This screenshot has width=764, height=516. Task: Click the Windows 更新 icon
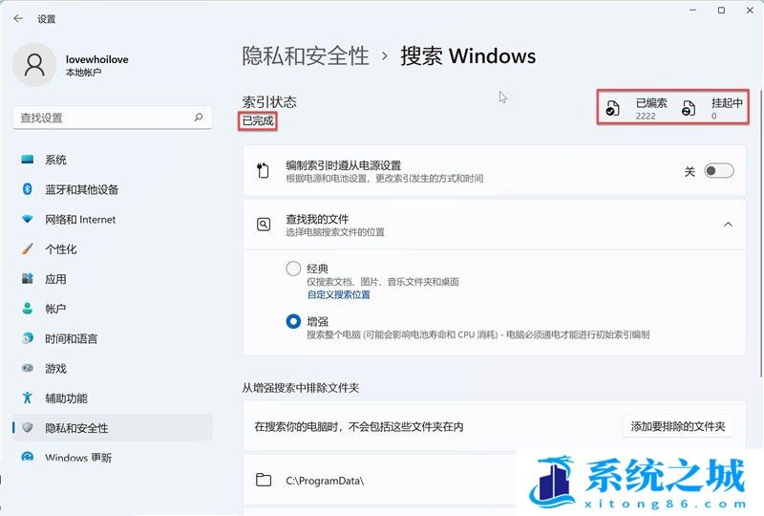(28, 457)
